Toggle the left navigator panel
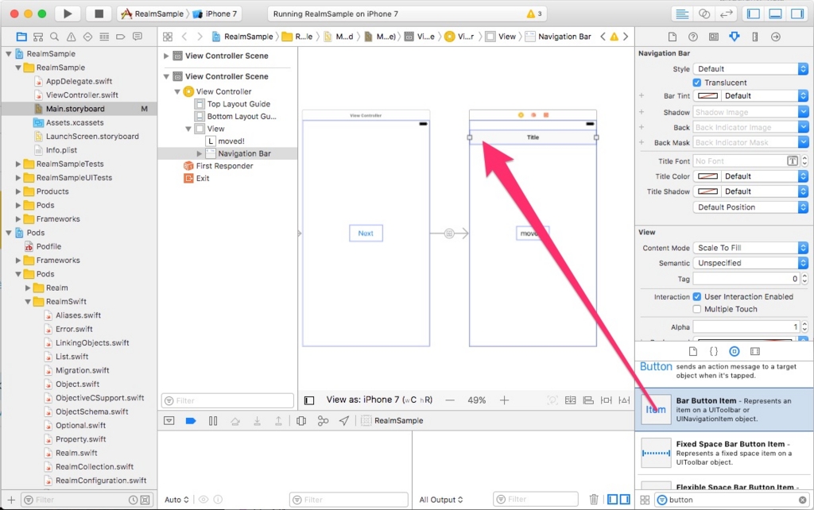Image resolution: width=814 pixels, height=510 pixels. 754,14
